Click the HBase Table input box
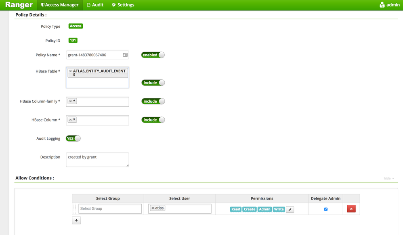Screen dimensions: 403x235 [97, 77]
